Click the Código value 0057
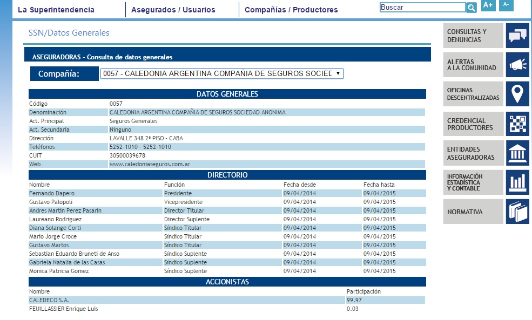This screenshot has width=532, height=320. click(x=116, y=104)
